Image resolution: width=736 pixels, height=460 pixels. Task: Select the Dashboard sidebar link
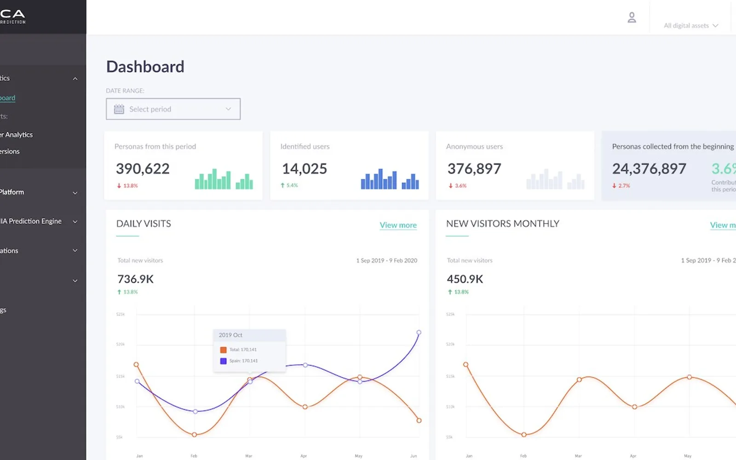tap(7, 98)
